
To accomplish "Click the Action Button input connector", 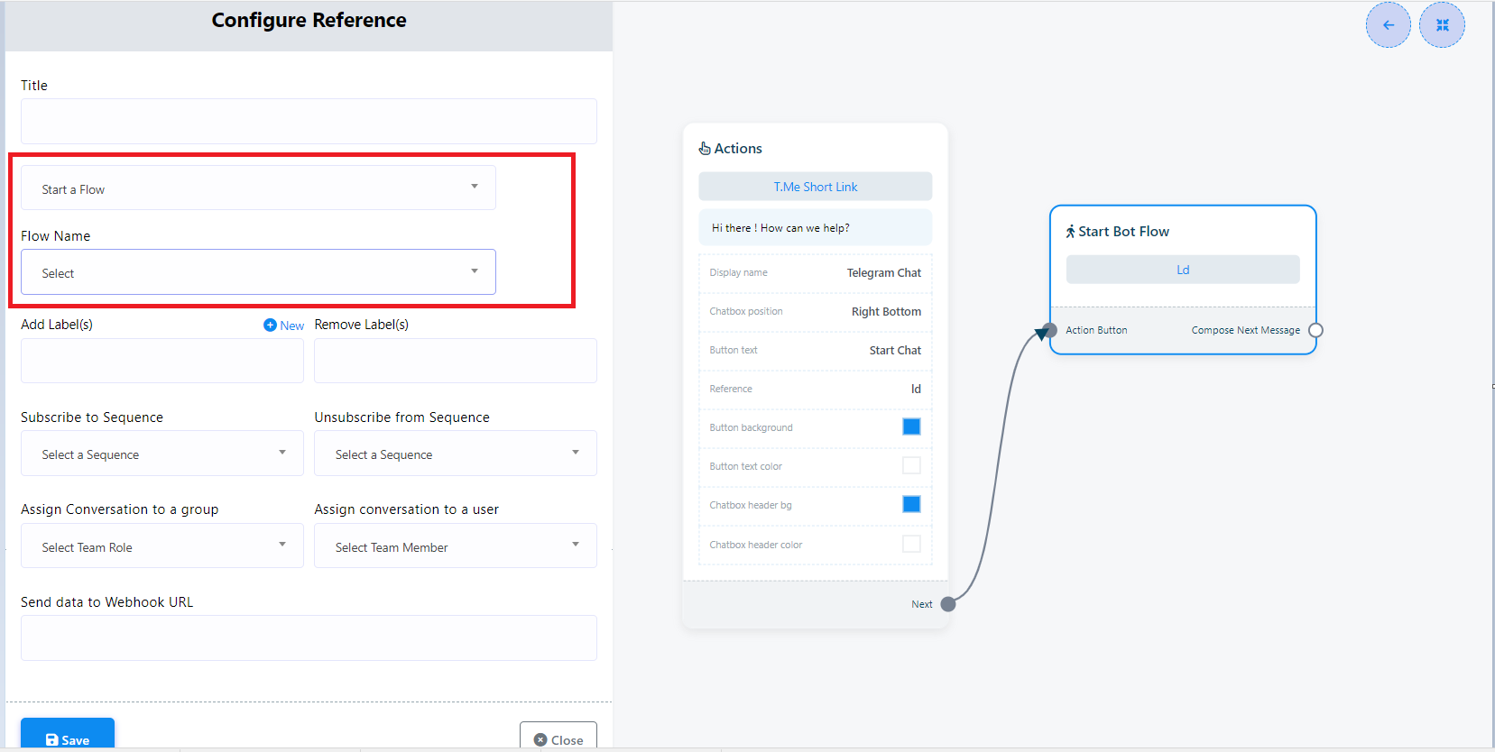I will tap(1049, 330).
